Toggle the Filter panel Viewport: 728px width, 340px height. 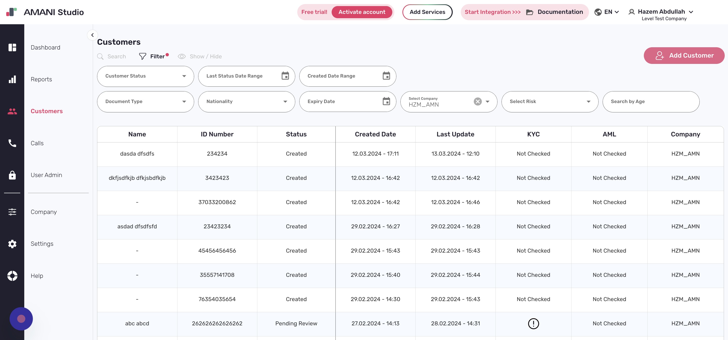coord(153,57)
